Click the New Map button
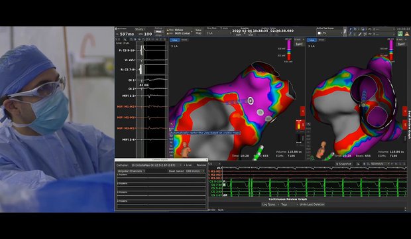 click(198, 31)
